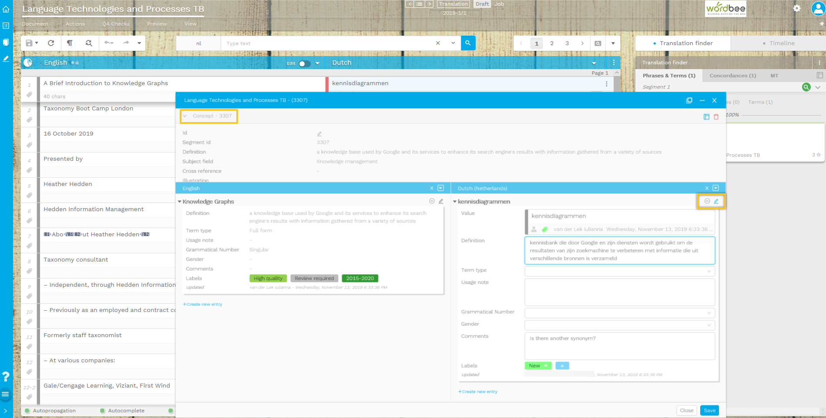Screen dimensions: 826x418
Task: Toggle the Autocomplete status indicator
Action: pos(103,411)
